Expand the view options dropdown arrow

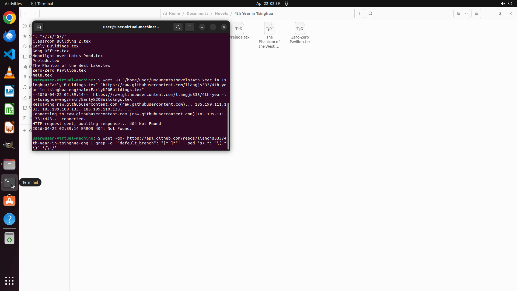(466, 13)
